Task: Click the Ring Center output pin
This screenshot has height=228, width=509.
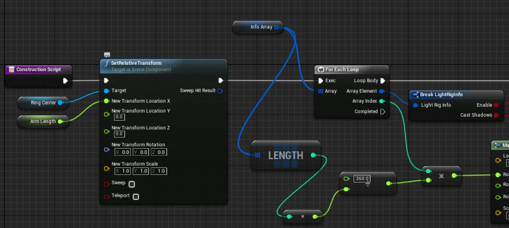Action: point(60,103)
